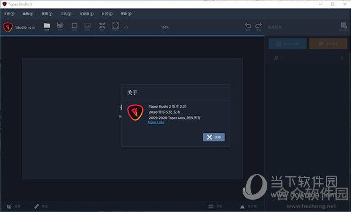Viewport: 351px width, 212px height.
Task: Open the 视图 (View) menu
Action: point(47,14)
